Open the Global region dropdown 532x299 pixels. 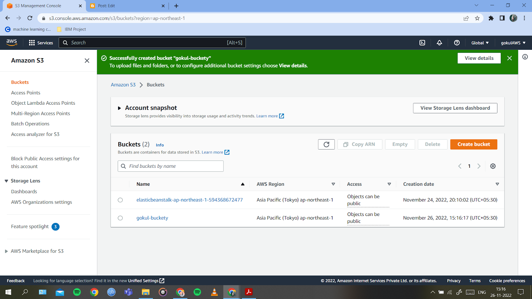480,43
